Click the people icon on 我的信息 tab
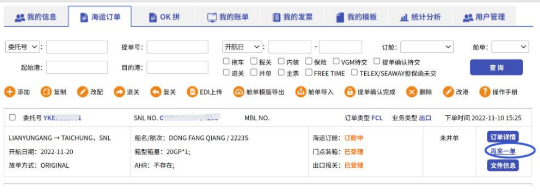The image size is (540, 195). pyautogui.click(x=20, y=17)
